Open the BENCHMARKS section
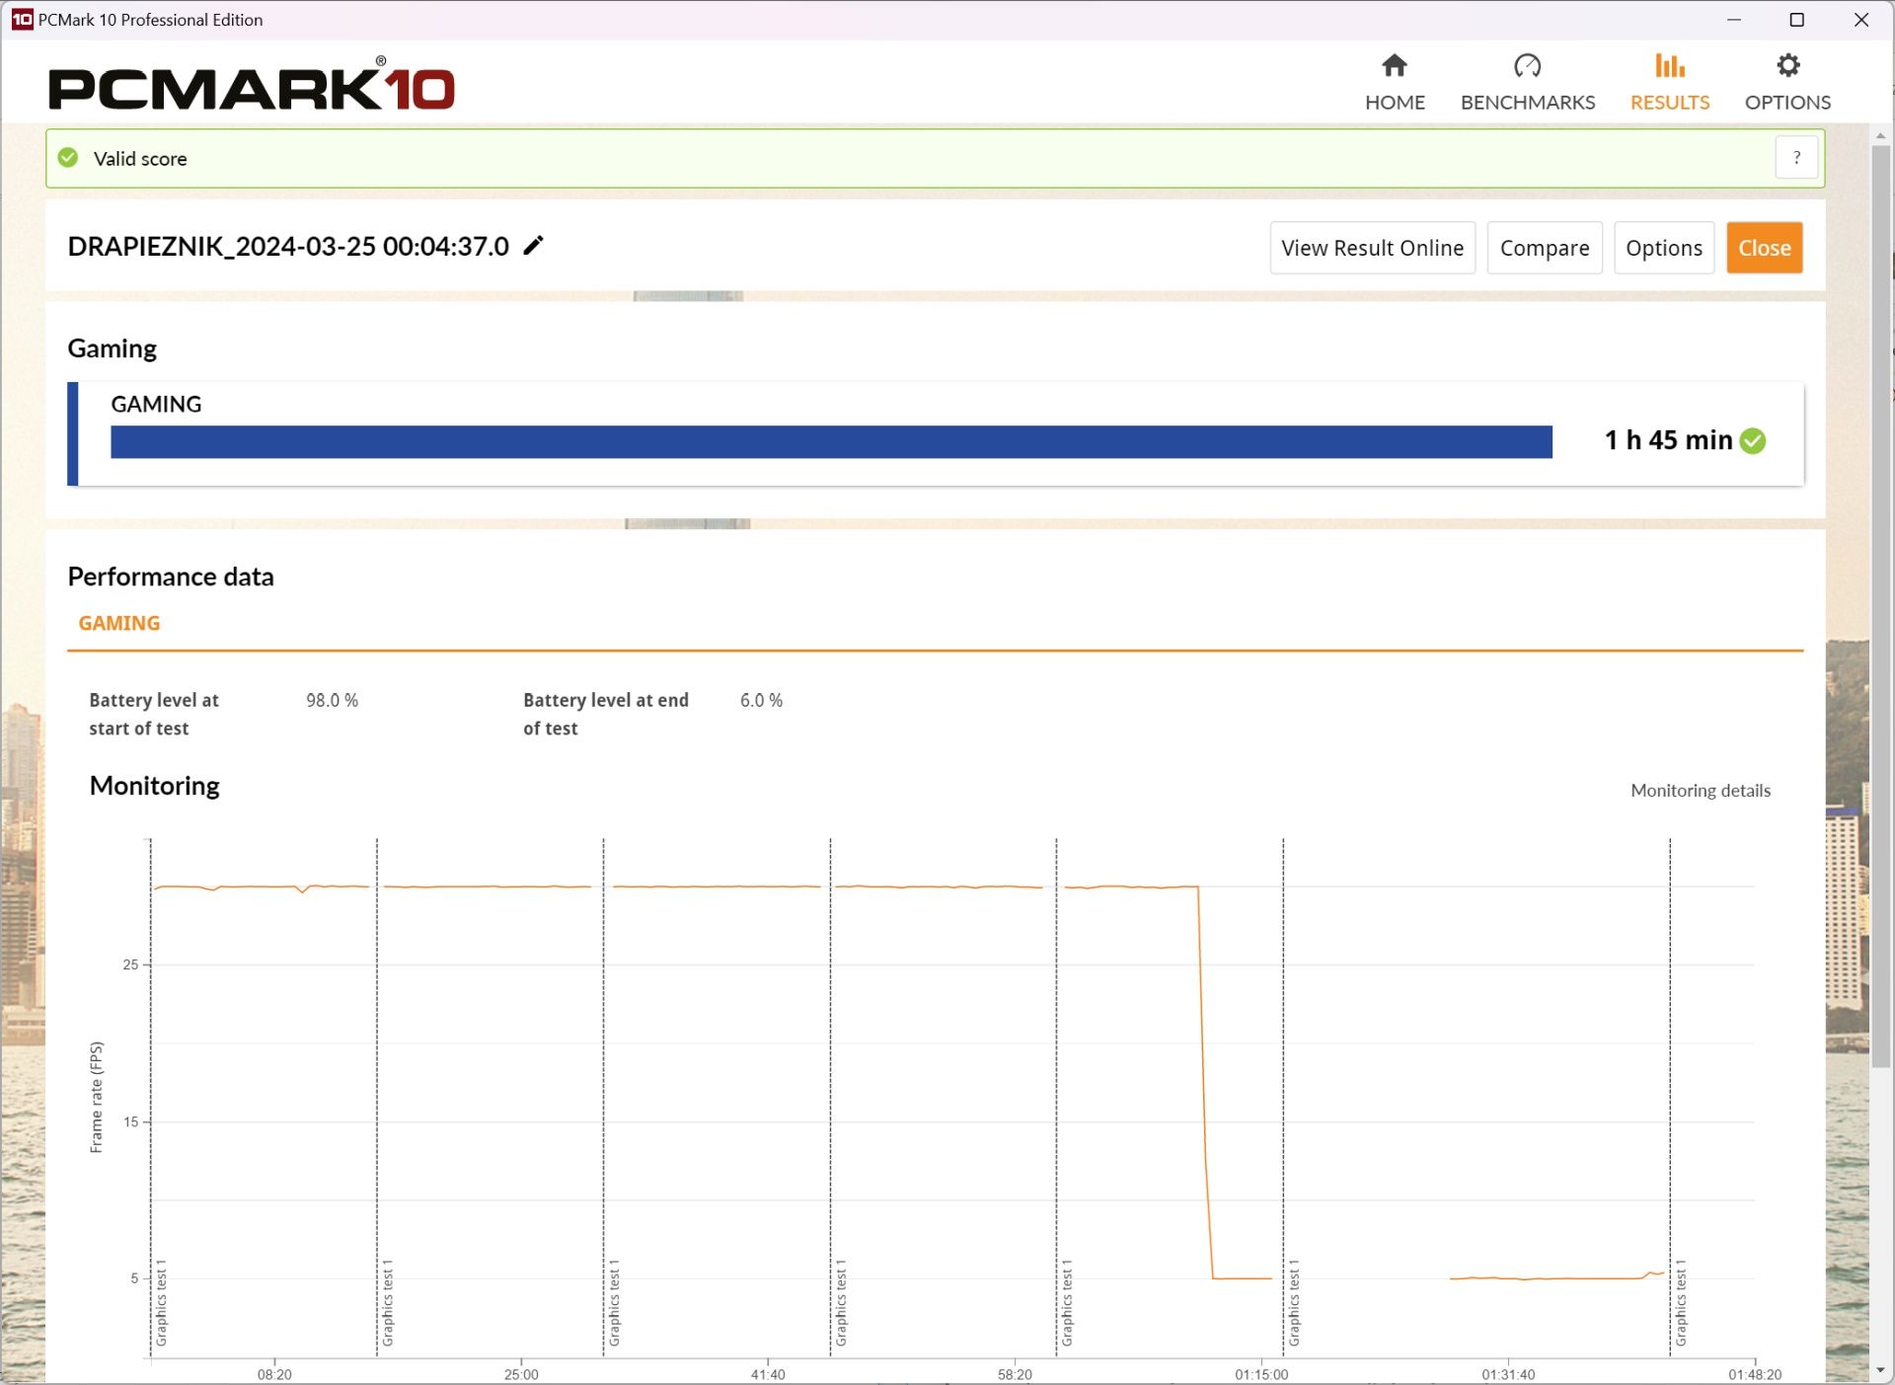 click(1527, 83)
